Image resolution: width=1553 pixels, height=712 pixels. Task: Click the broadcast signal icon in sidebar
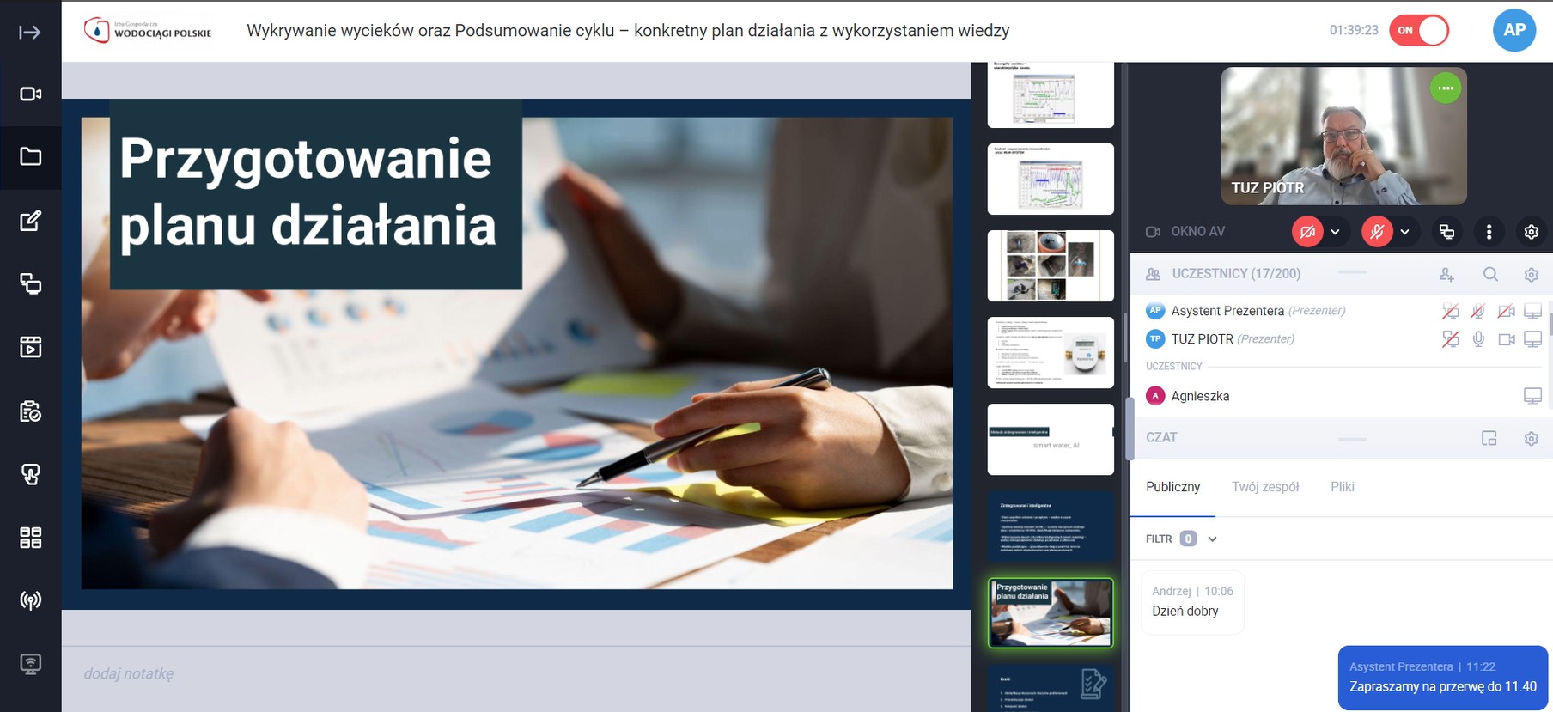click(30, 599)
